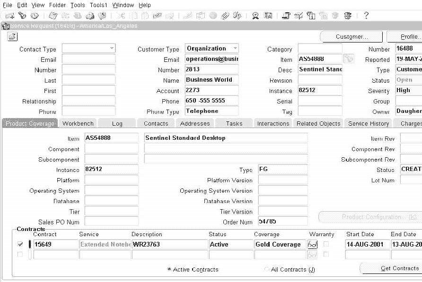422x282 pixels.
Task: Click the contract Status field Active
Action: point(231,244)
